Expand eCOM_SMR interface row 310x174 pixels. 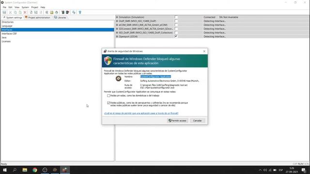coord(117,25)
